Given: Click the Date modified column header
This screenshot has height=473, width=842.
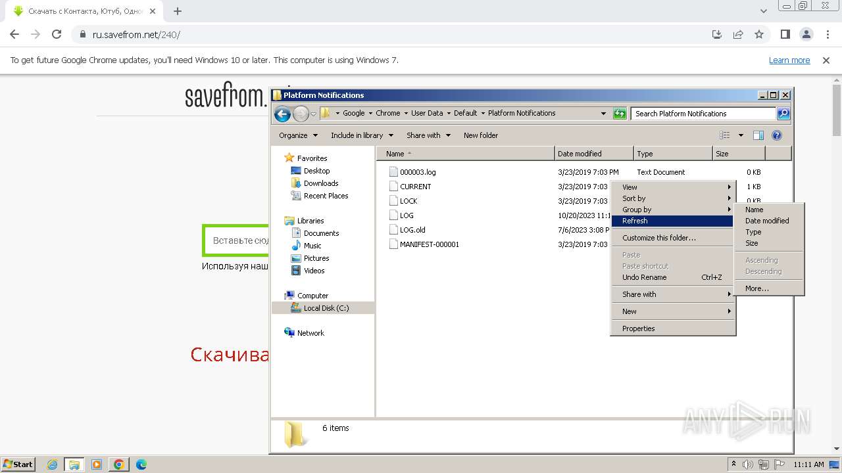Looking at the screenshot, I should 594,154.
